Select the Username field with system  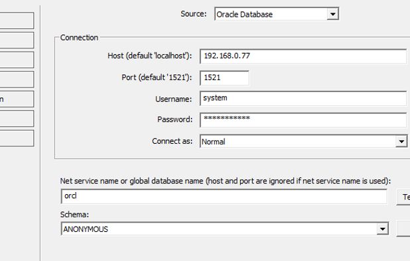pos(303,99)
